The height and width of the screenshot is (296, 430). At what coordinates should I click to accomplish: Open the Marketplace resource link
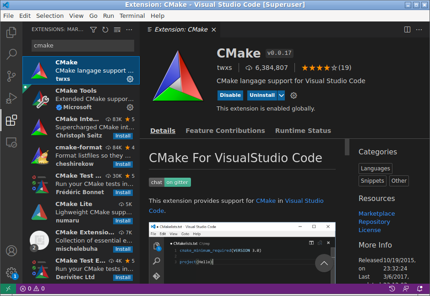point(376,214)
